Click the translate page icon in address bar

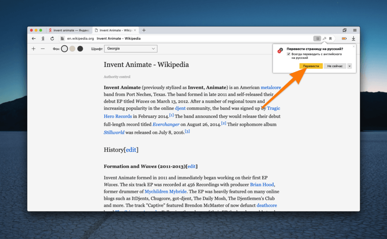[324, 39]
